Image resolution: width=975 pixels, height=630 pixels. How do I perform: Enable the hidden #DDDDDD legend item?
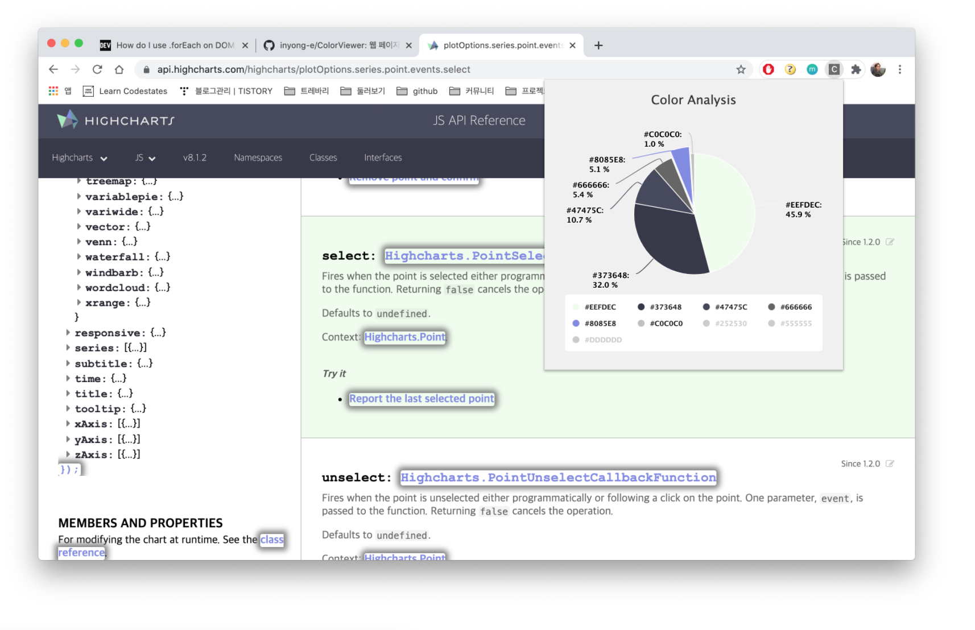[597, 340]
